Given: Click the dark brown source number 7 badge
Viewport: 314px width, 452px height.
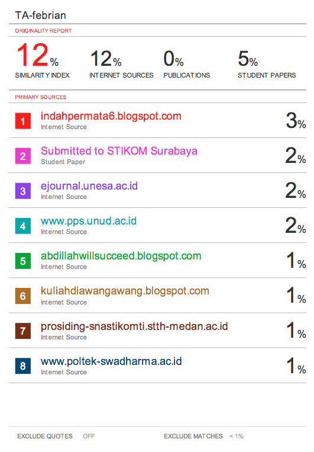Looking at the screenshot, I should [x=22, y=331].
